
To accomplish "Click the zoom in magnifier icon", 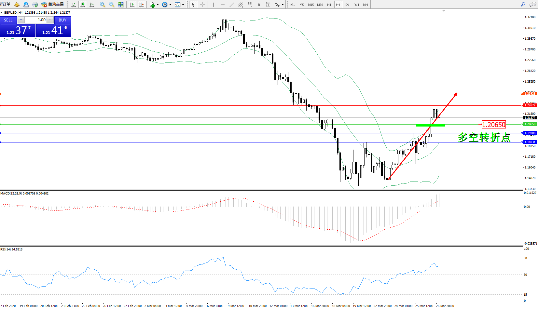I will coord(103,5).
